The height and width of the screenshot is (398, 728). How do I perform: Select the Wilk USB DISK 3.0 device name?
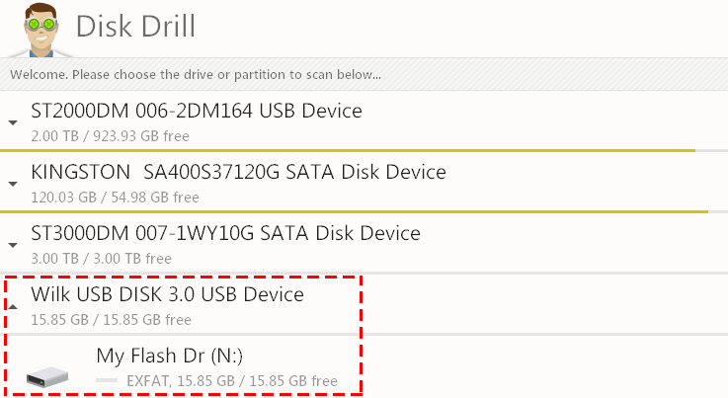(x=168, y=294)
